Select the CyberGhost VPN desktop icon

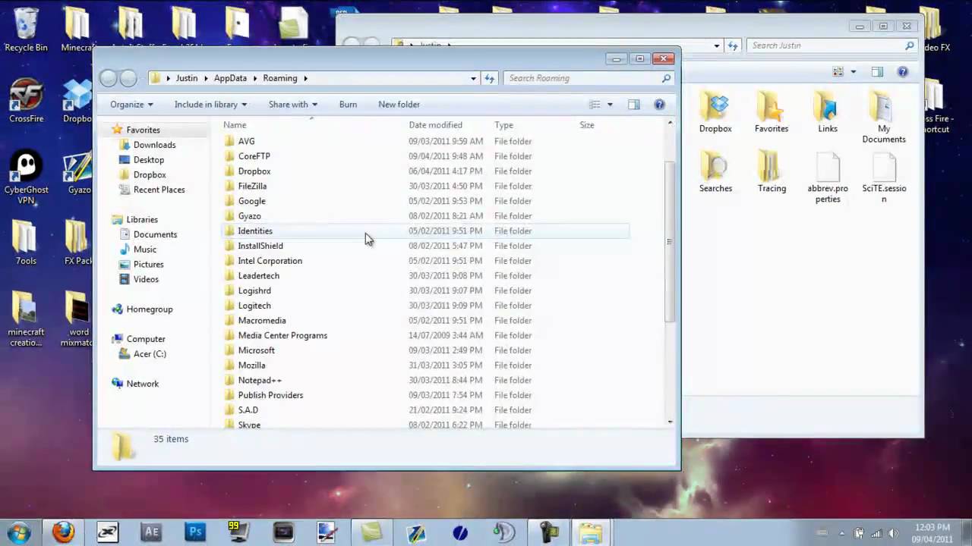click(26, 177)
